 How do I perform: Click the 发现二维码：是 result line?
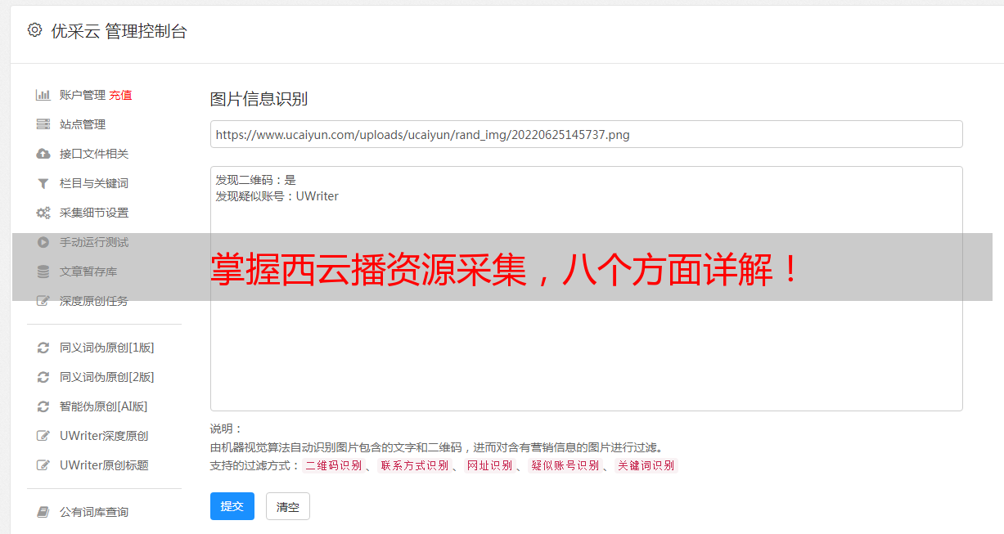click(255, 180)
